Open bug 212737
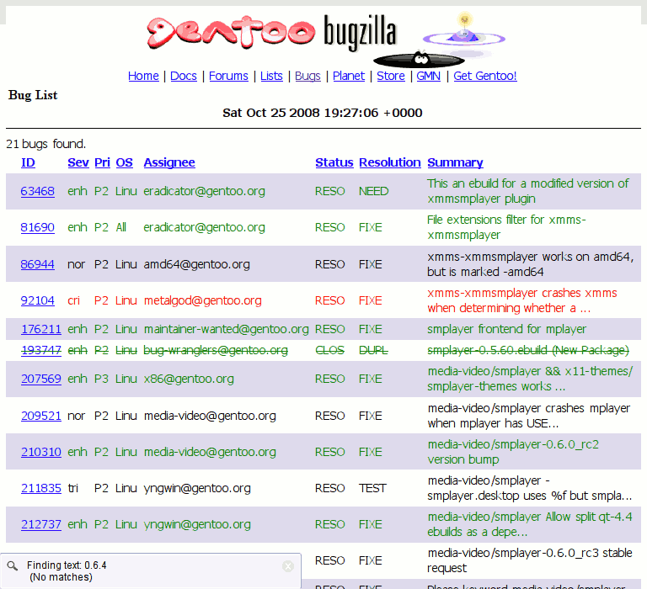 [x=40, y=524]
